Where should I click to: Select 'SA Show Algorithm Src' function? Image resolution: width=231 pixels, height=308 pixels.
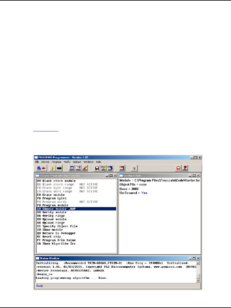click(x=76, y=244)
